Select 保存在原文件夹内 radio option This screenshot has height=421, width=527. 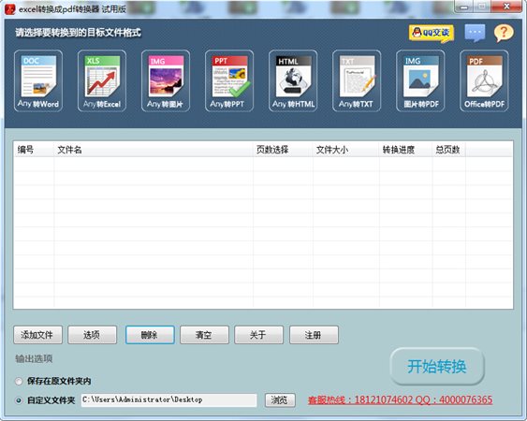(x=19, y=382)
